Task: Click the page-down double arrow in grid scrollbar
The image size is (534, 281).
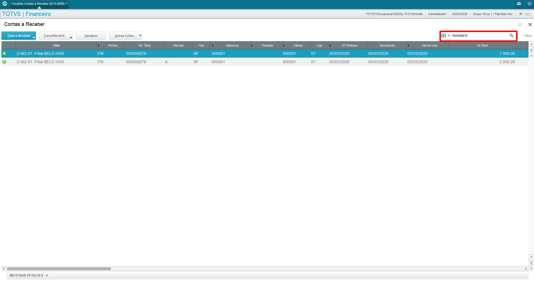Action: point(531,263)
